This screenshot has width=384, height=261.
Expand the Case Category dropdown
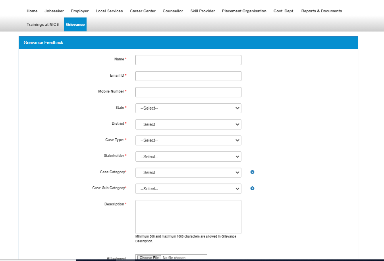188,172
